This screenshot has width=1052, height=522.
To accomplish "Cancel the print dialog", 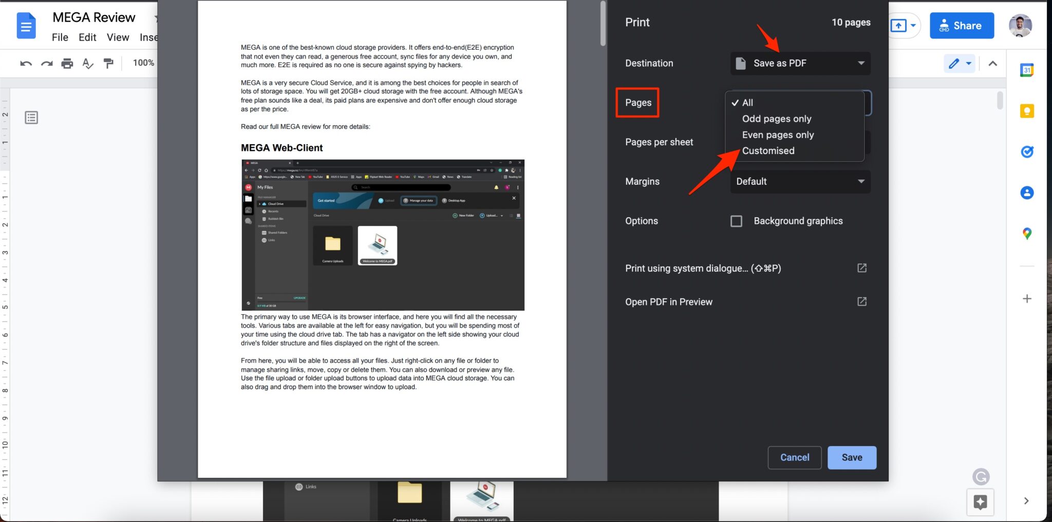I will pyautogui.click(x=795, y=457).
